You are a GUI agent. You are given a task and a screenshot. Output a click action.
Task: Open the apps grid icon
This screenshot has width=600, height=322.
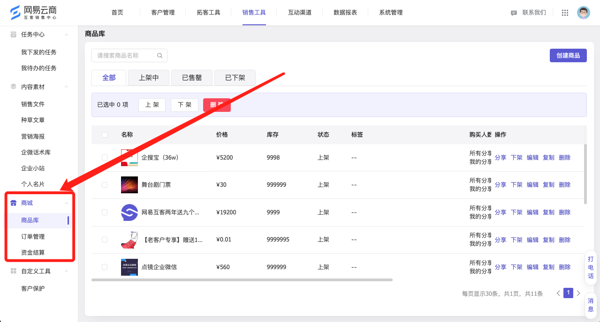point(565,13)
